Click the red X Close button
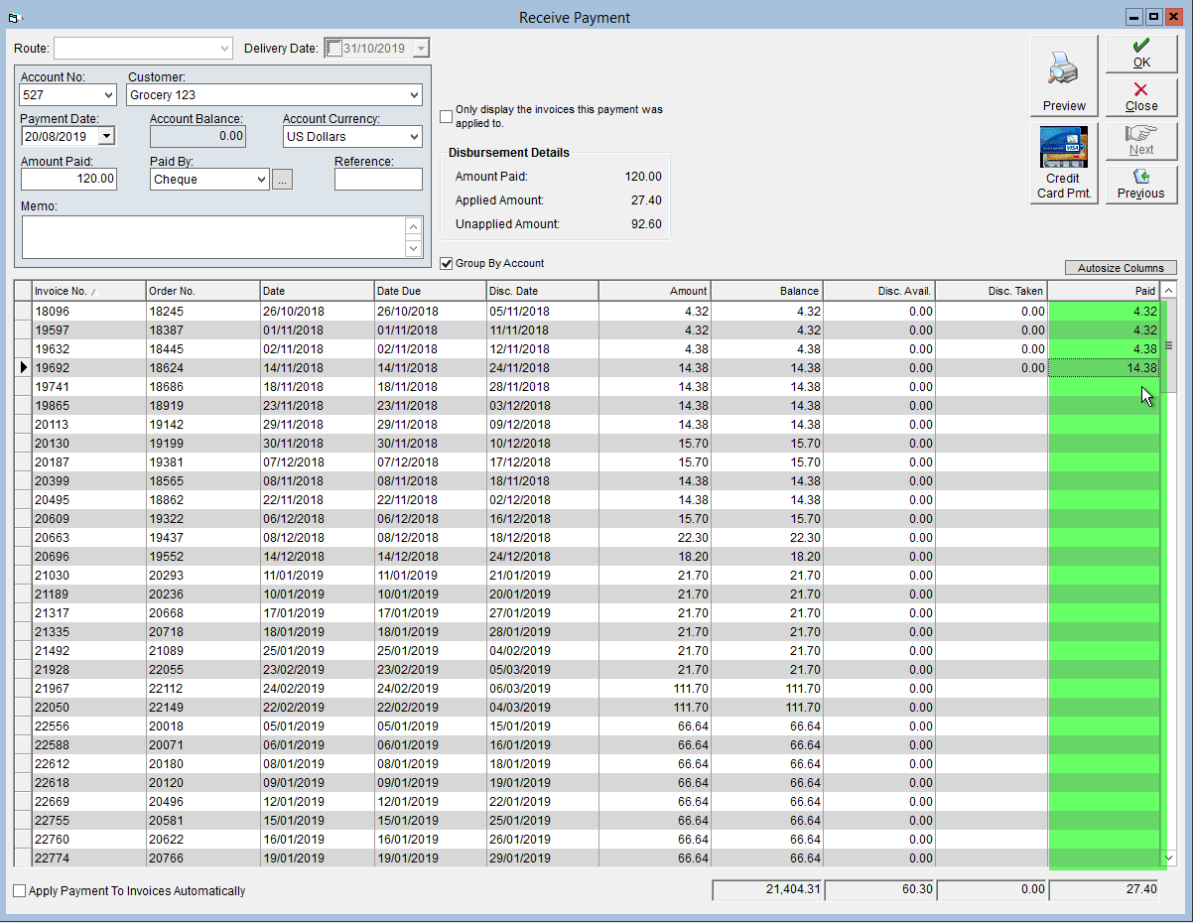 click(1141, 98)
